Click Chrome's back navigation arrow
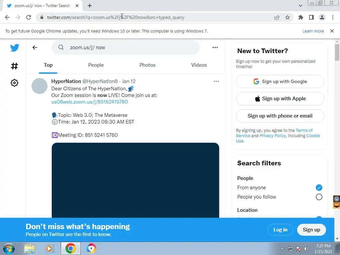The width and height of the screenshot is (340, 255). pos(7,17)
